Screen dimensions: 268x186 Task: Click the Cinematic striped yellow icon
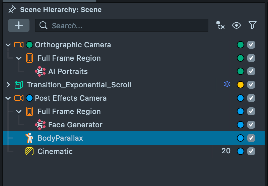29,151
